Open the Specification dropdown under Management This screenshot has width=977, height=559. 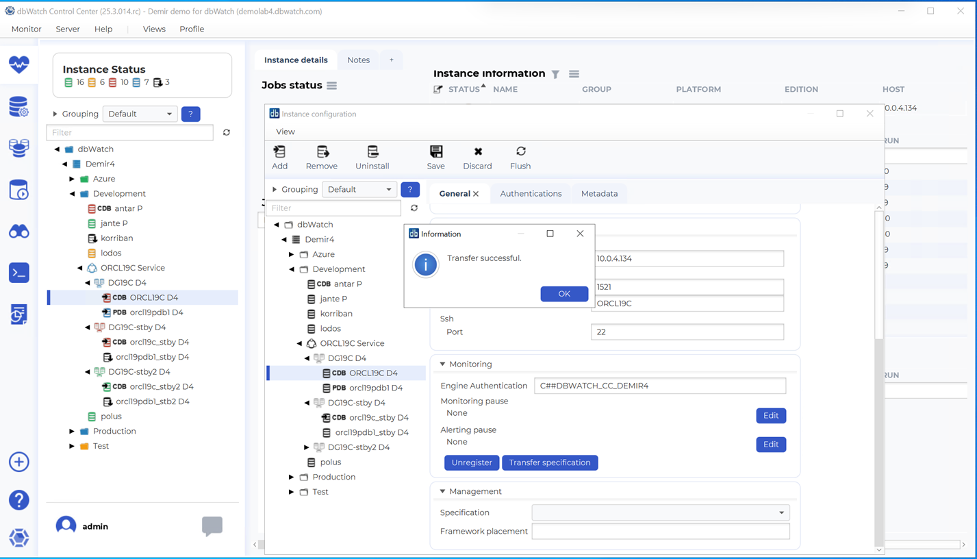pos(660,512)
